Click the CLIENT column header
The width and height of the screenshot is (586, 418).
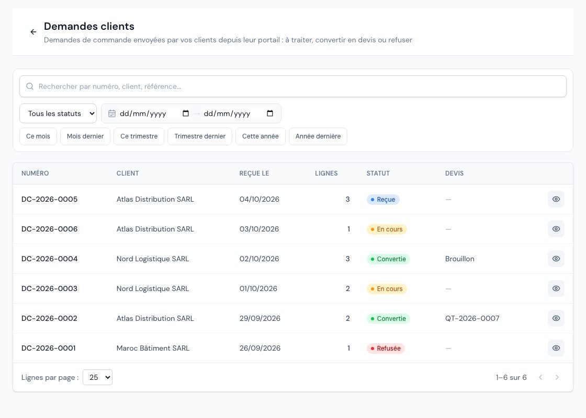(x=128, y=173)
